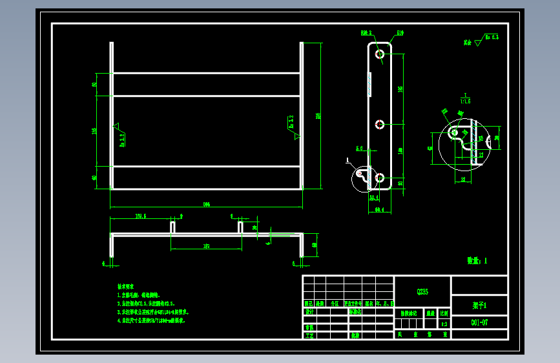Select the 设计 cell in title block
Image resolution: width=560 pixels, height=363 pixels.
click(x=309, y=311)
